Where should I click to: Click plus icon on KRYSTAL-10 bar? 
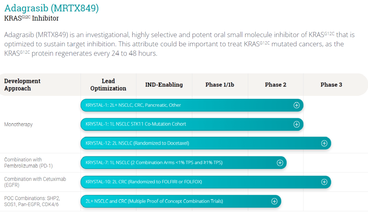pos(324,182)
